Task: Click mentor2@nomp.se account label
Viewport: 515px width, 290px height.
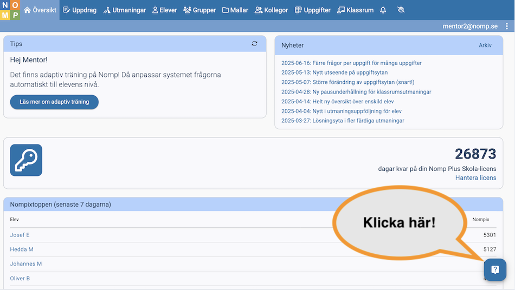Action: 470,26
